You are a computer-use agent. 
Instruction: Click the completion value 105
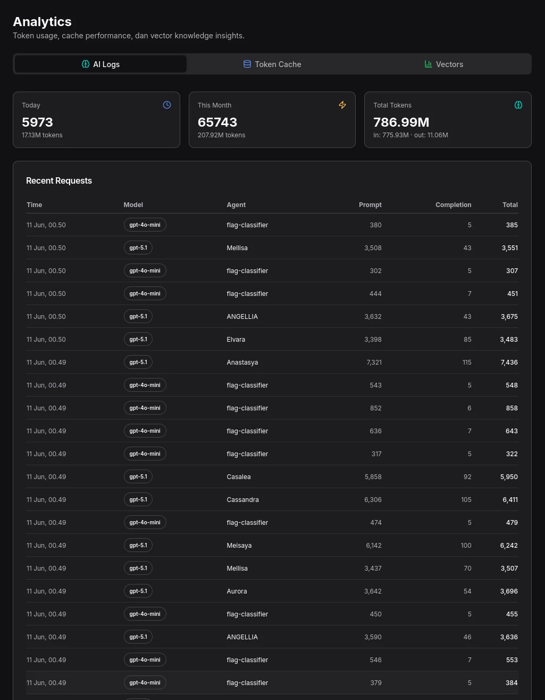(x=466, y=500)
